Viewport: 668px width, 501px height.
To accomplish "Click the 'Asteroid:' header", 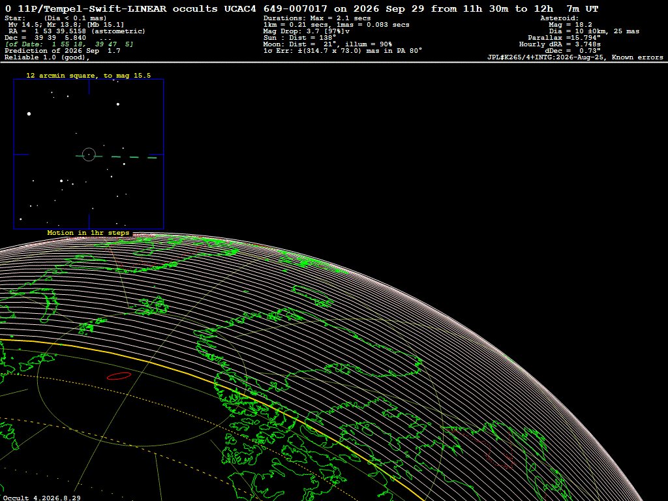I will tap(559, 18).
